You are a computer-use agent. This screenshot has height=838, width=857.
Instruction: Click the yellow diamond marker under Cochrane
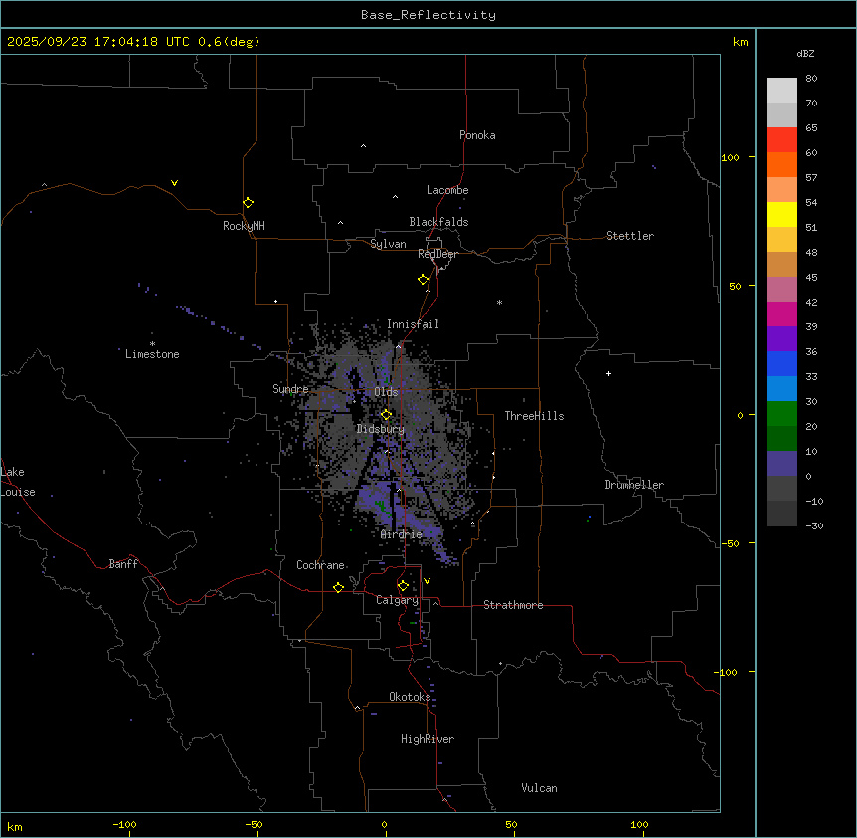[x=339, y=587]
